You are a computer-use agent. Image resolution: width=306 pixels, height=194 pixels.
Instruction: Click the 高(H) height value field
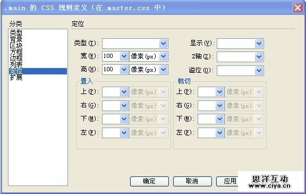click(111, 70)
